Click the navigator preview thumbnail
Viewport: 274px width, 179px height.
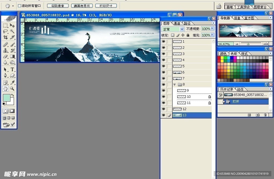coord(245,31)
